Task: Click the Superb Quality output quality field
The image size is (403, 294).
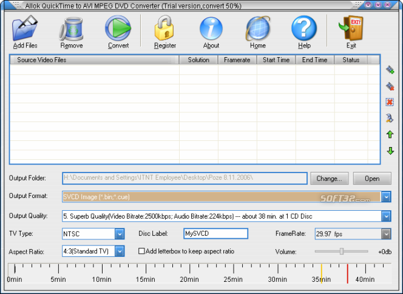Action: pyautogui.click(x=222, y=216)
